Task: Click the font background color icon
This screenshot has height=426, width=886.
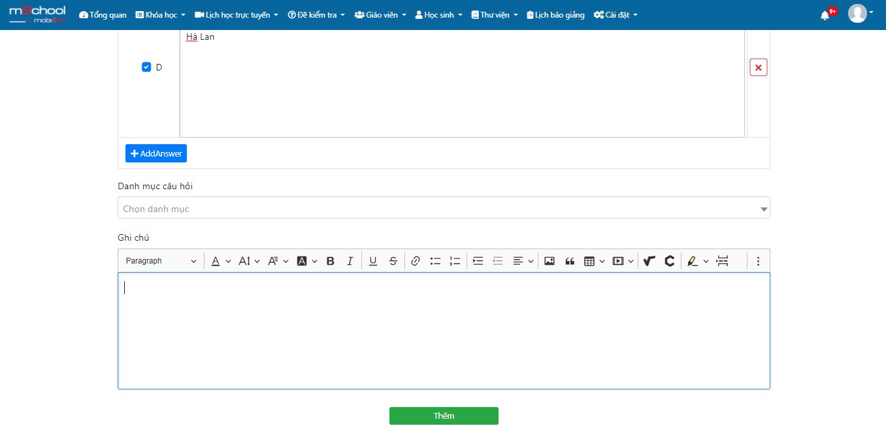Action: (302, 261)
